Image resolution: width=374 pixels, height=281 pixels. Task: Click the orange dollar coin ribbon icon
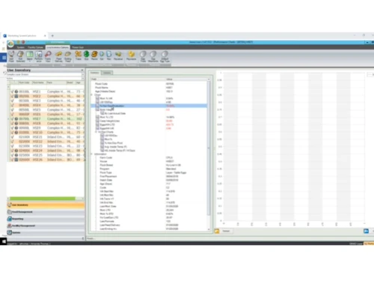click(x=94, y=55)
